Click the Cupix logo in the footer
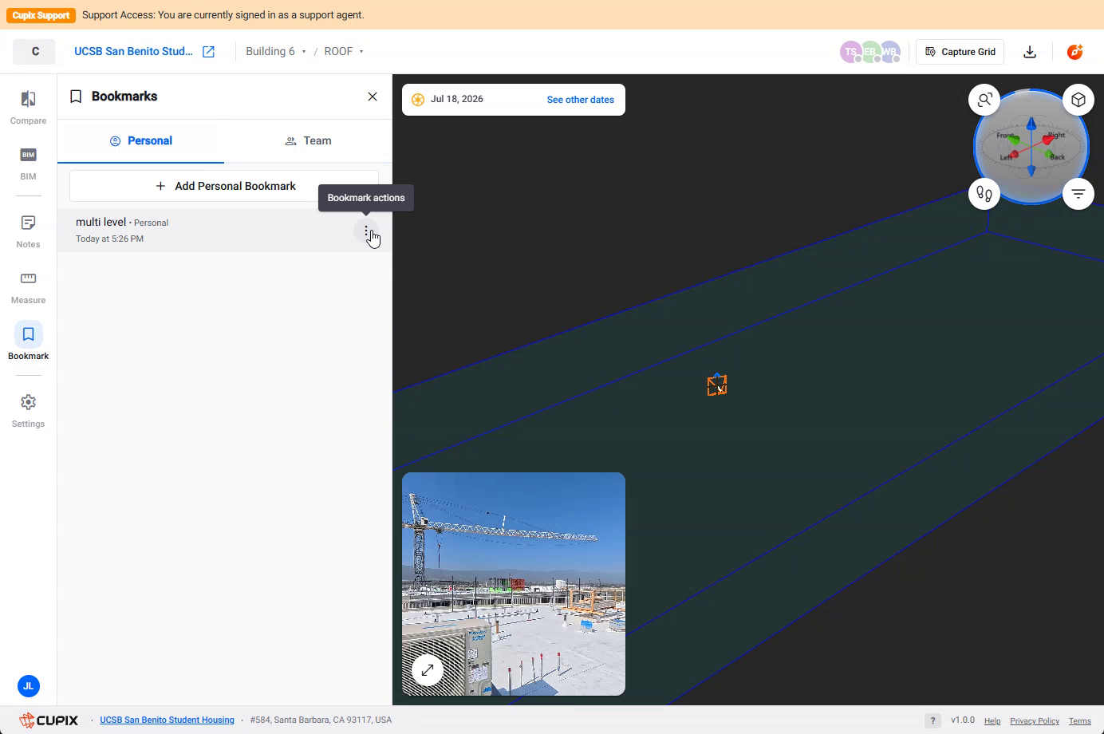1104x734 pixels. click(x=49, y=720)
